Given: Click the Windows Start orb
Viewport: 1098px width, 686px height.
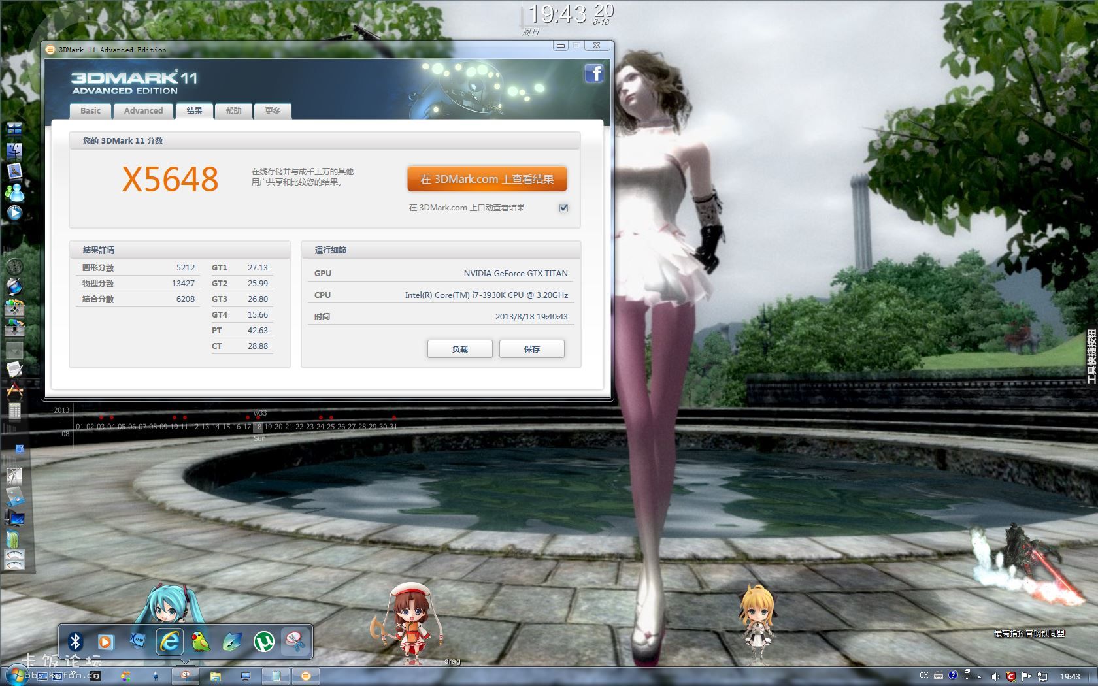Looking at the screenshot, I should click(x=17, y=676).
